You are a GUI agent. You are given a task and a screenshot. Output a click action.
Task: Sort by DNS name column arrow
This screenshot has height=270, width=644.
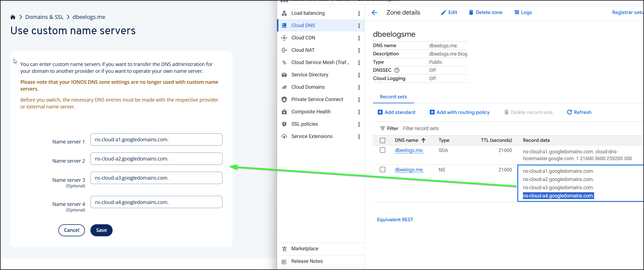tap(423, 140)
